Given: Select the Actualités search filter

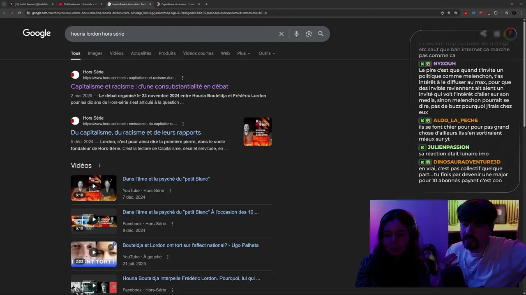Looking at the screenshot, I should pos(141,53).
